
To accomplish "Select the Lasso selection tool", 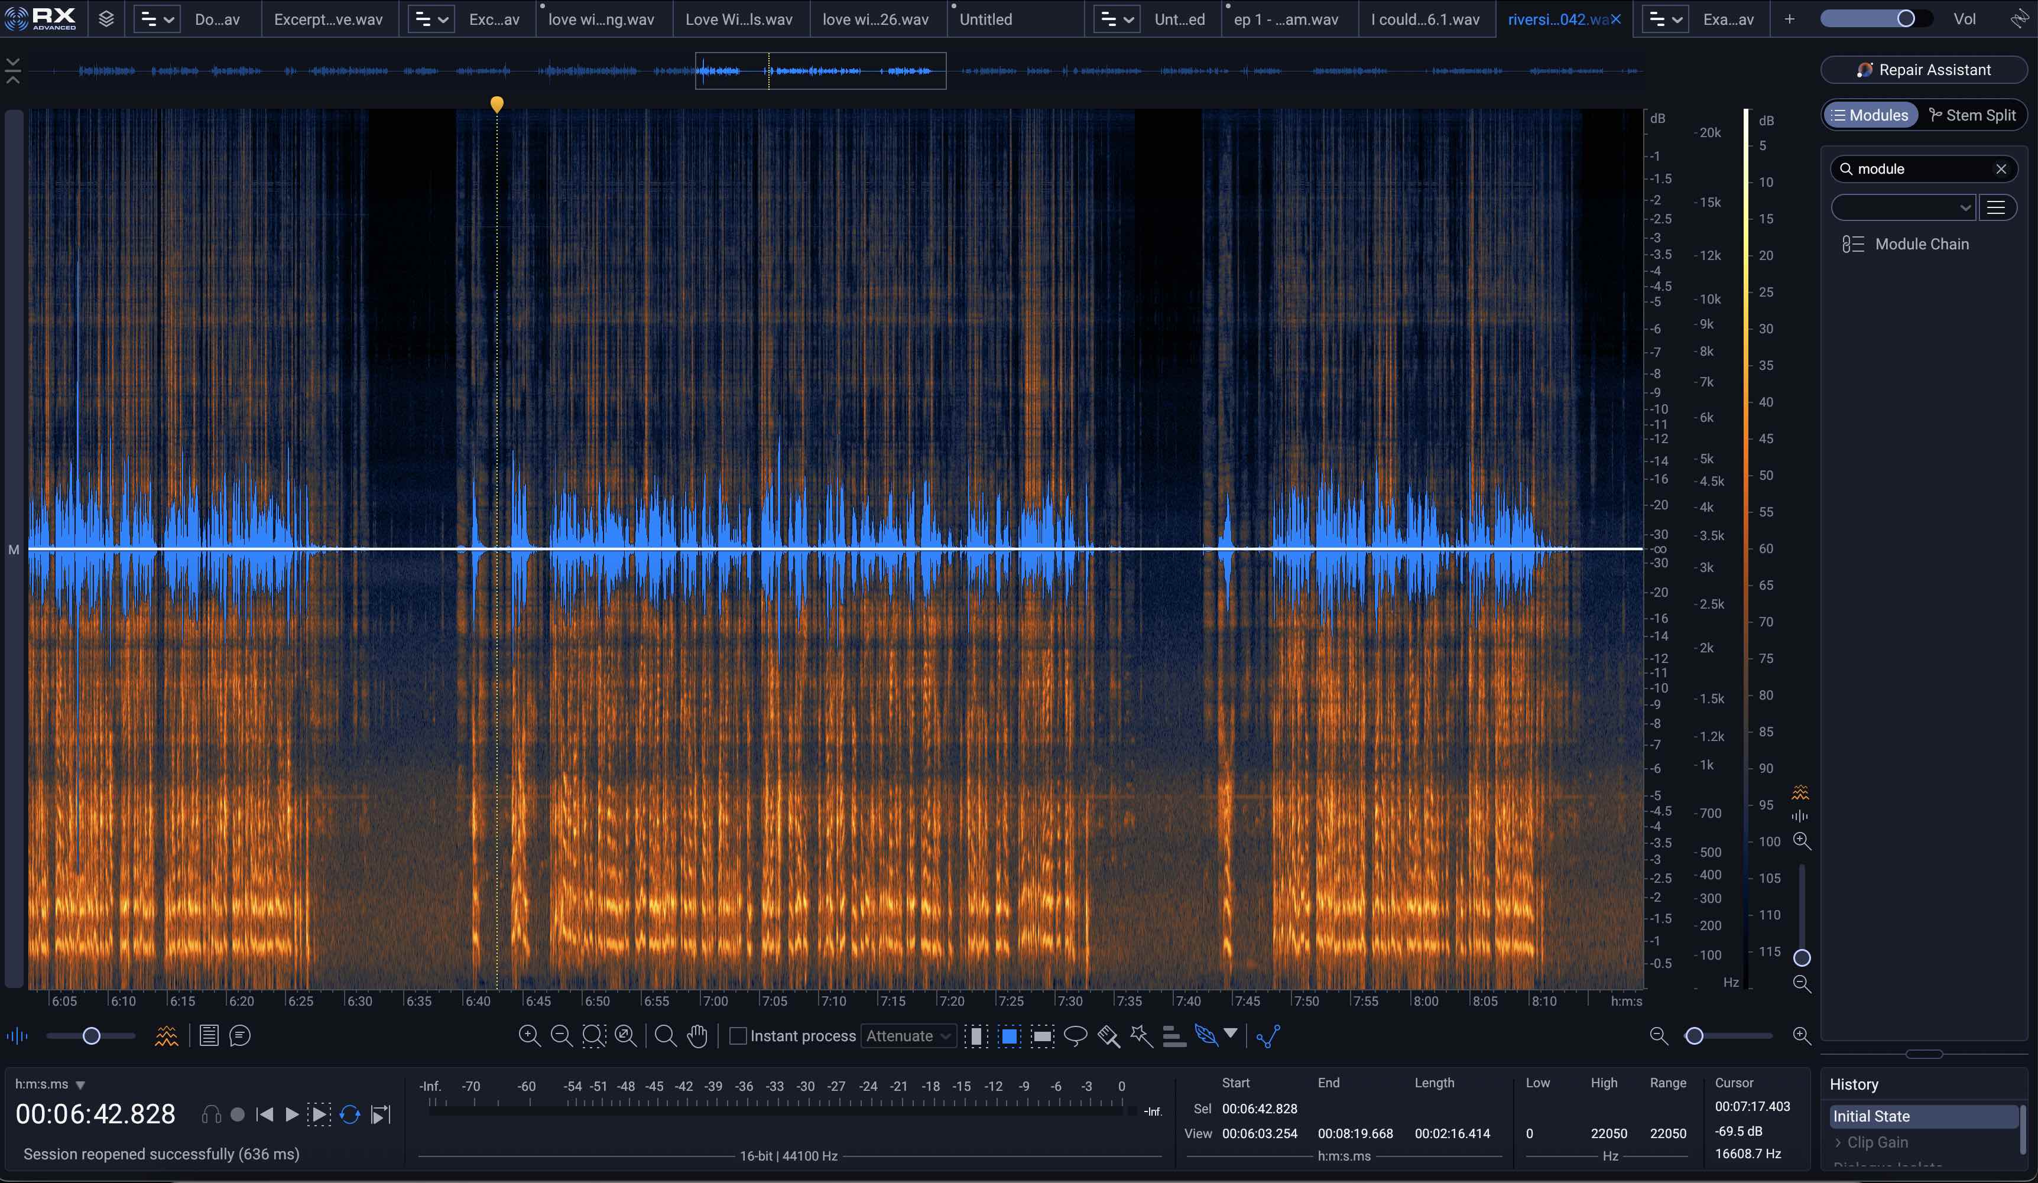I will [x=1076, y=1036].
